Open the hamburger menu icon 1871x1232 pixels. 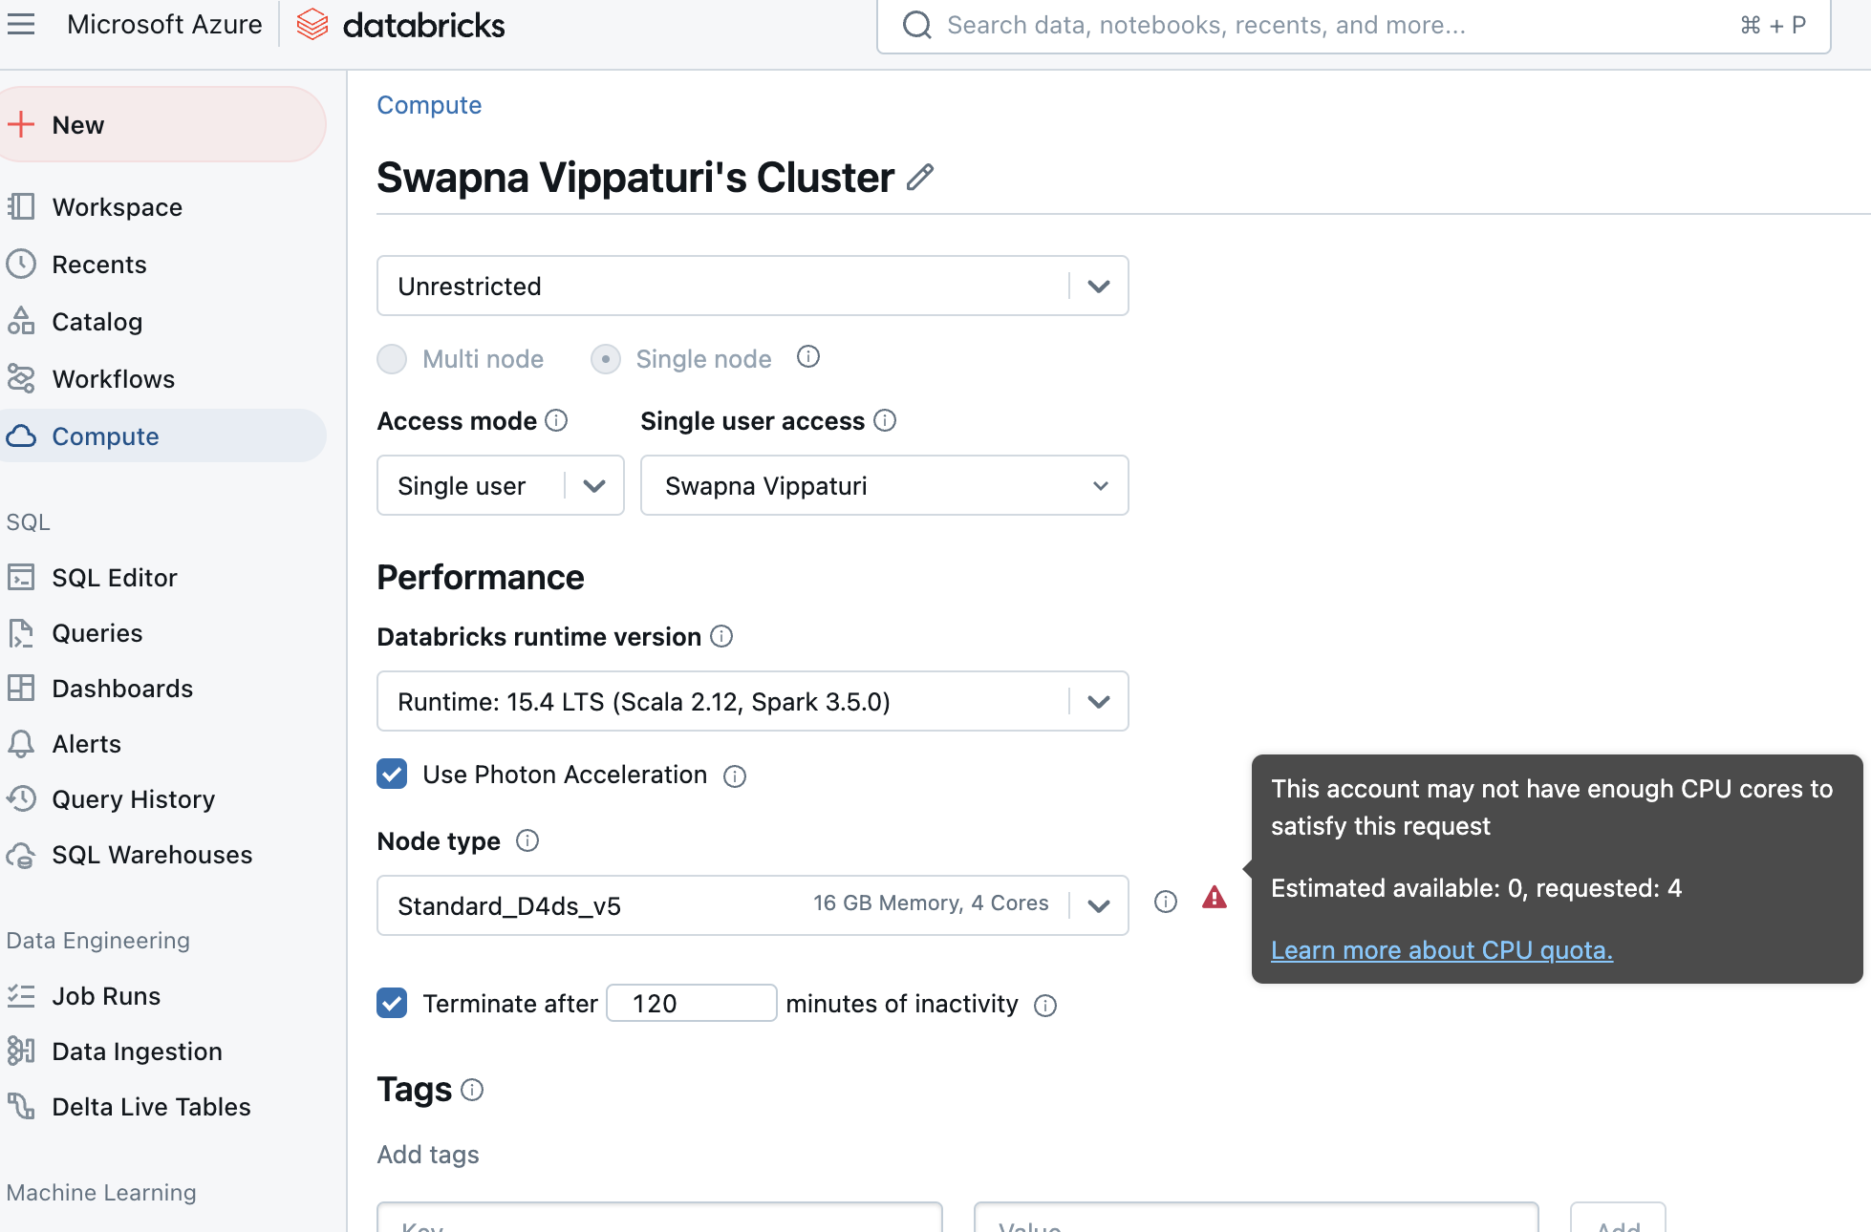21,24
